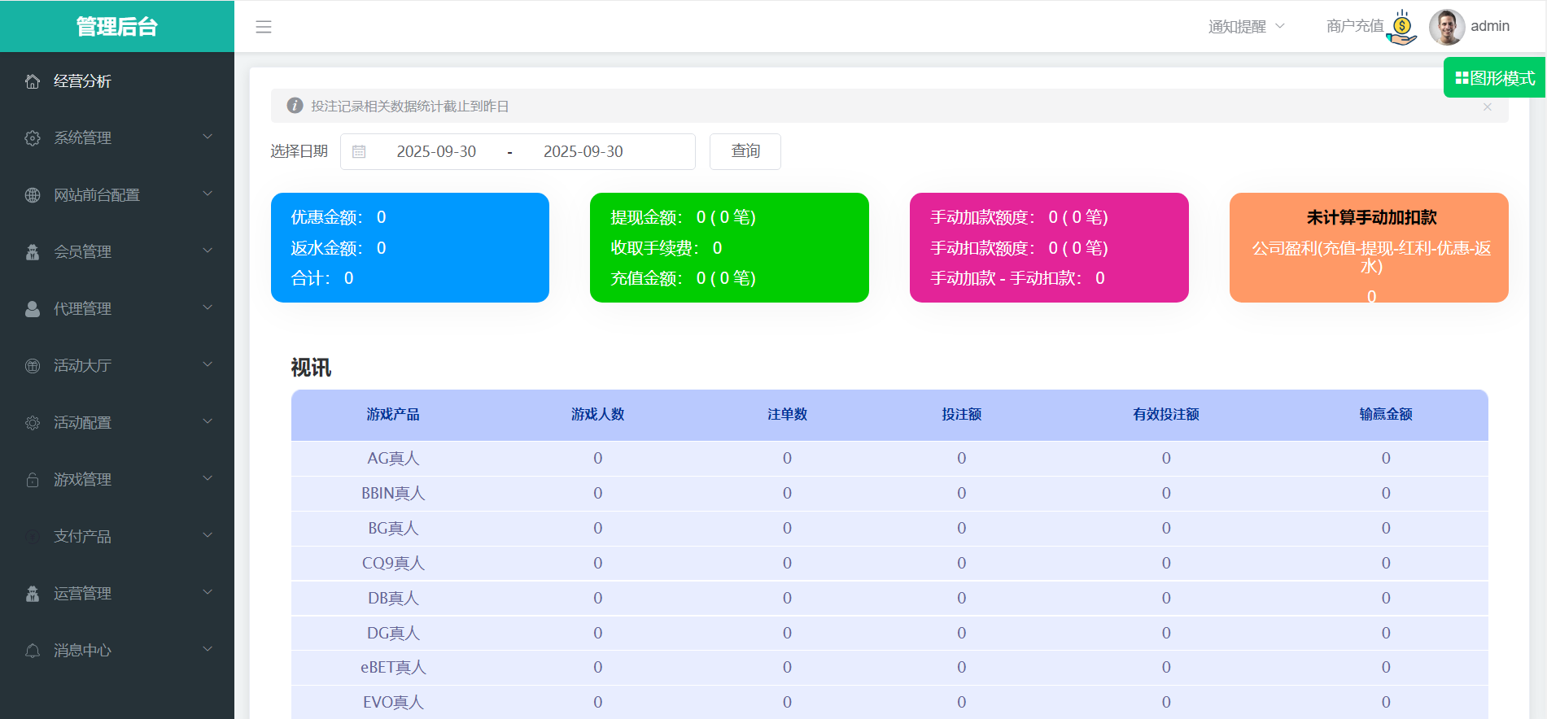Click the admin avatar picture
The image size is (1547, 719).
point(1446,27)
